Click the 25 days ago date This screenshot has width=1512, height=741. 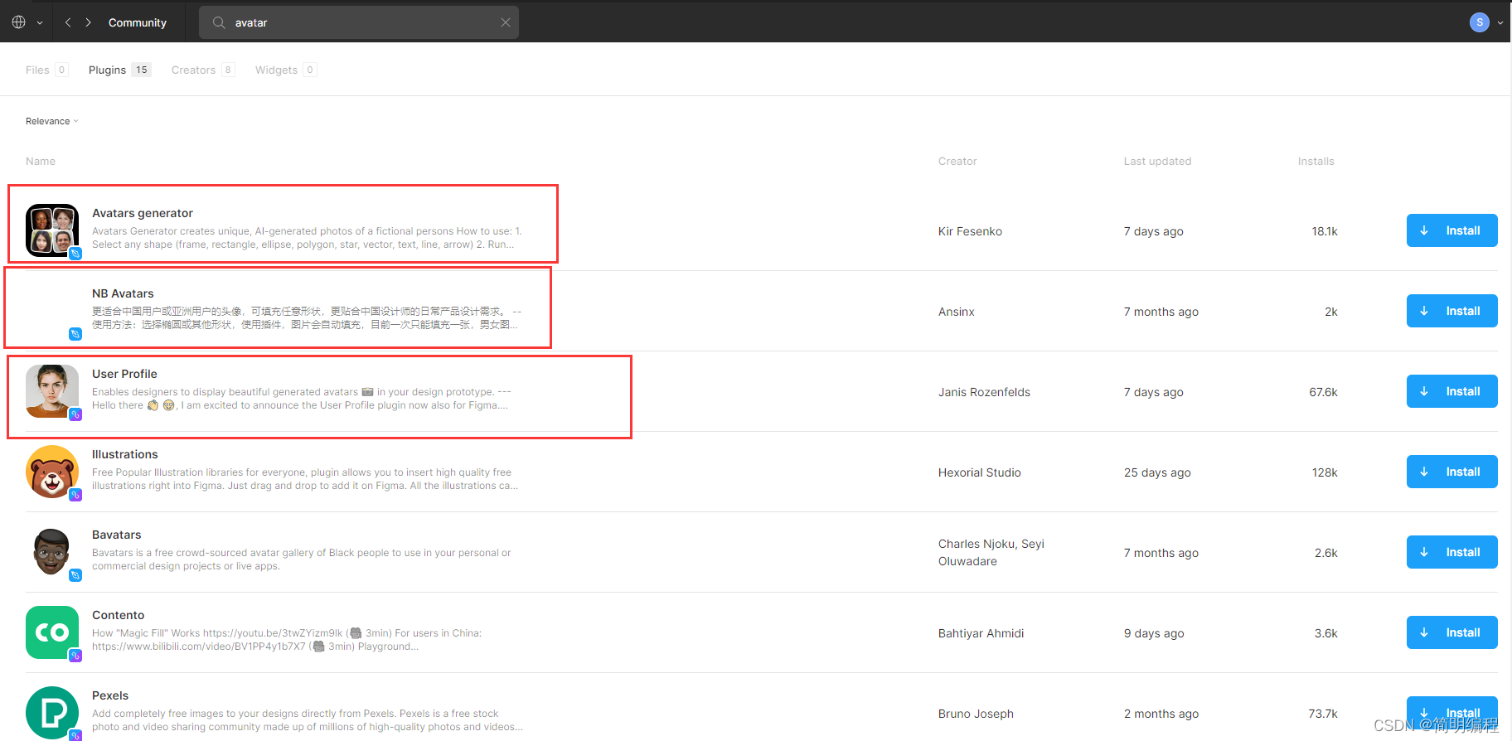click(x=1157, y=472)
